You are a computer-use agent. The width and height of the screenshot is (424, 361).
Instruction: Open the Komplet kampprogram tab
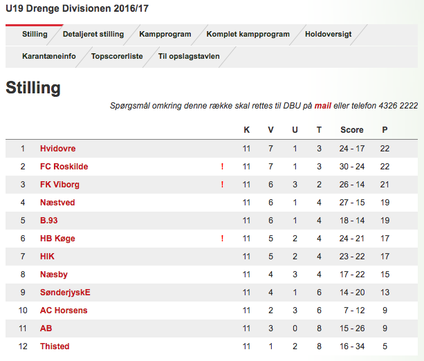[x=248, y=35]
